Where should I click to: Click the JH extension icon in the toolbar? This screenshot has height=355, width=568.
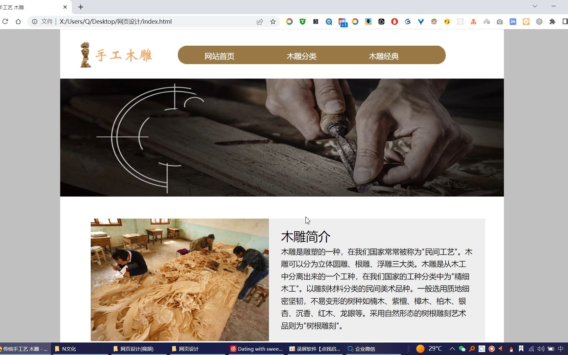(x=513, y=22)
